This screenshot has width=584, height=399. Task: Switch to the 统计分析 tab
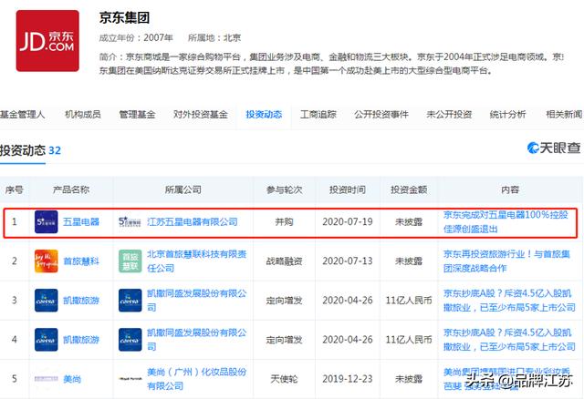(x=507, y=115)
